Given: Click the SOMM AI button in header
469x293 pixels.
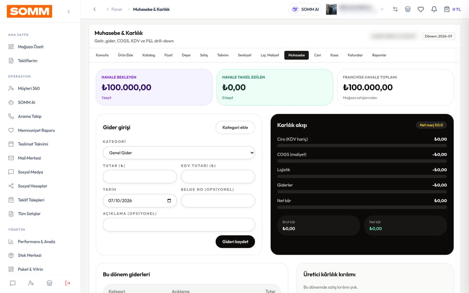Looking at the screenshot, I should tap(305, 9).
